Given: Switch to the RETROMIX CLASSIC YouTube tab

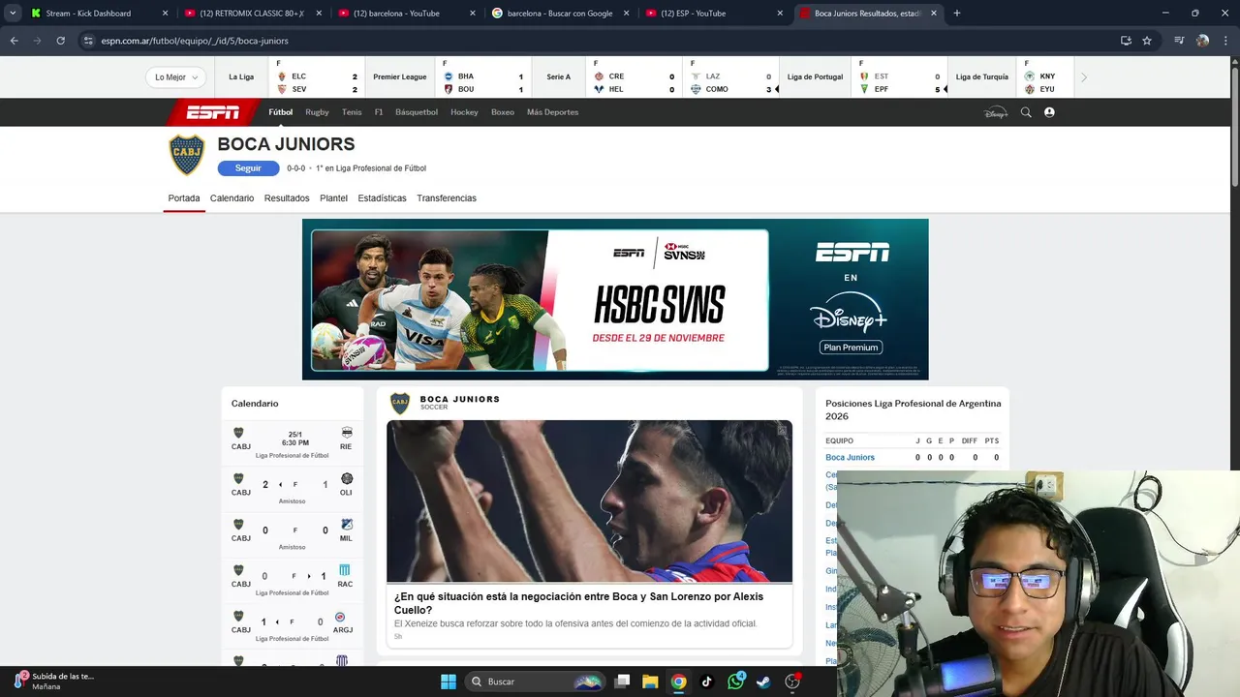Looking at the screenshot, I should [251, 14].
